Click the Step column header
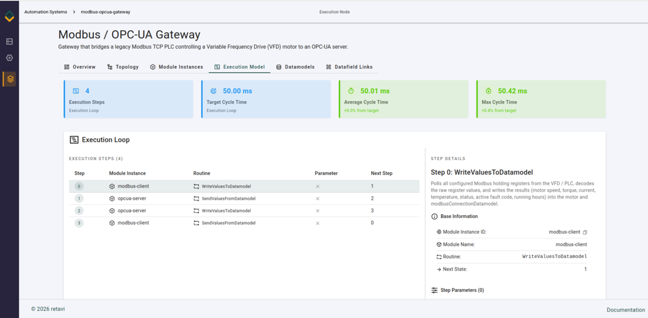 pyautogui.click(x=79, y=174)
